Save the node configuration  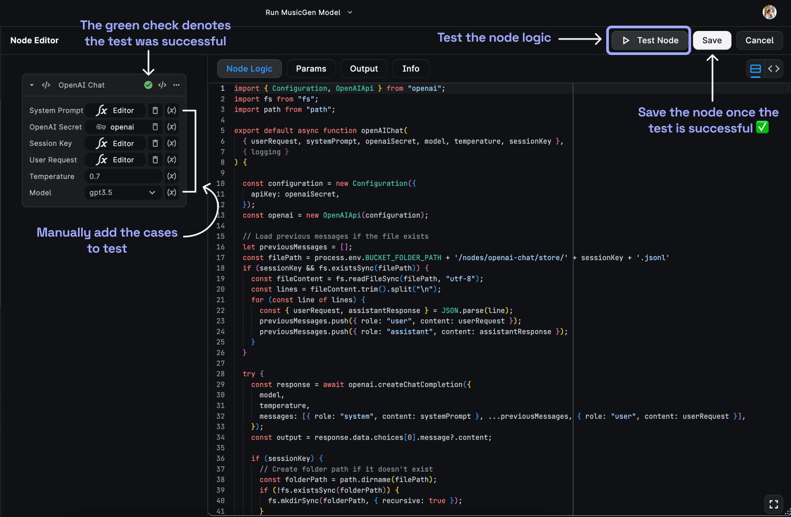[x=712, y=40]
